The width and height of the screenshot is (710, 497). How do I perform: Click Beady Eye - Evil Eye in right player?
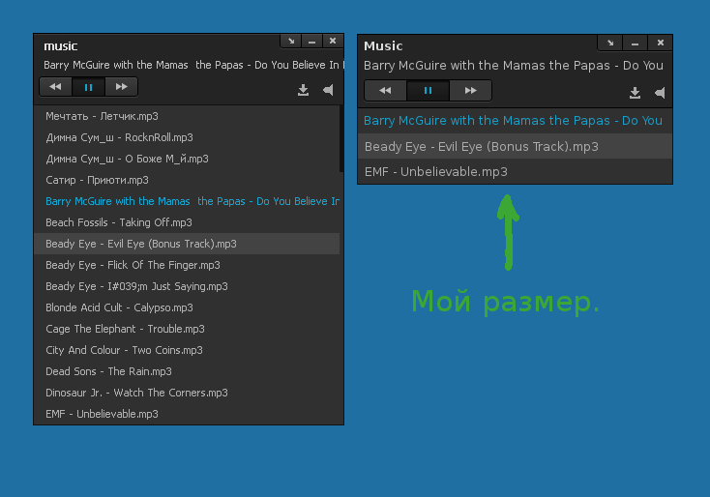[x=481, y=147]
